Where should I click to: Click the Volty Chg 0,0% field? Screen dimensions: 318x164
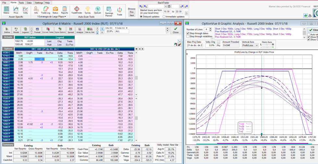pyautogui.click(x=210, y=46)
